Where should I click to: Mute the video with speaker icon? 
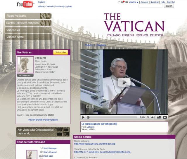[x=153, y=117]
